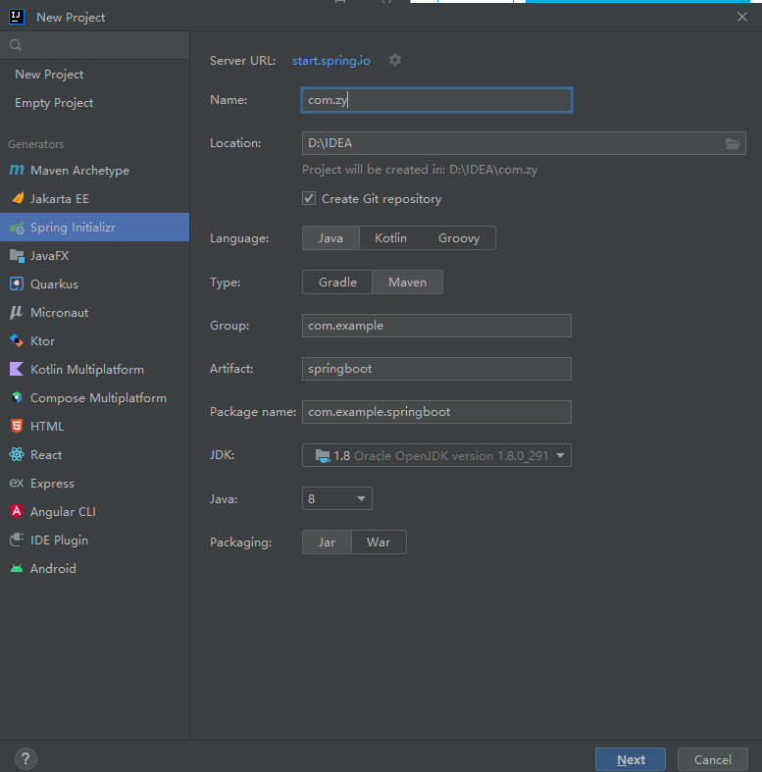Viewport: 762px width, 772px height.
Task: Click the Name input field
Action: [x=436, y=100]
